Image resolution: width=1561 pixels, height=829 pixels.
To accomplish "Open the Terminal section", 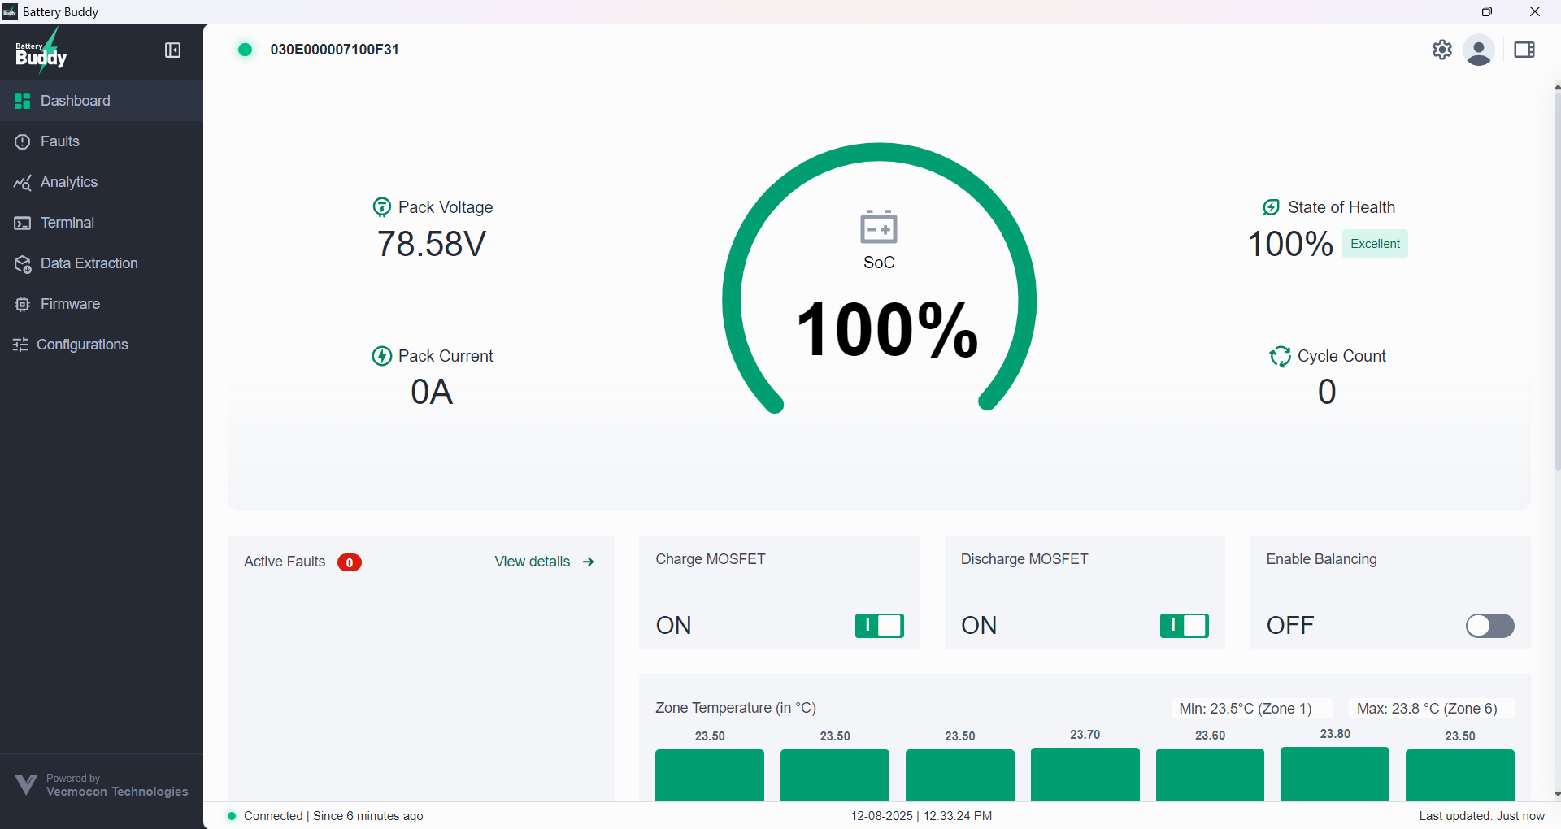I will pos(67,223).
